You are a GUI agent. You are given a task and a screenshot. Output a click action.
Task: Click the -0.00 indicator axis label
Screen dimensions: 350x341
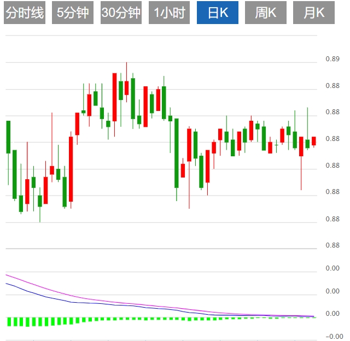pyautogui.click(x=334, y=336)
